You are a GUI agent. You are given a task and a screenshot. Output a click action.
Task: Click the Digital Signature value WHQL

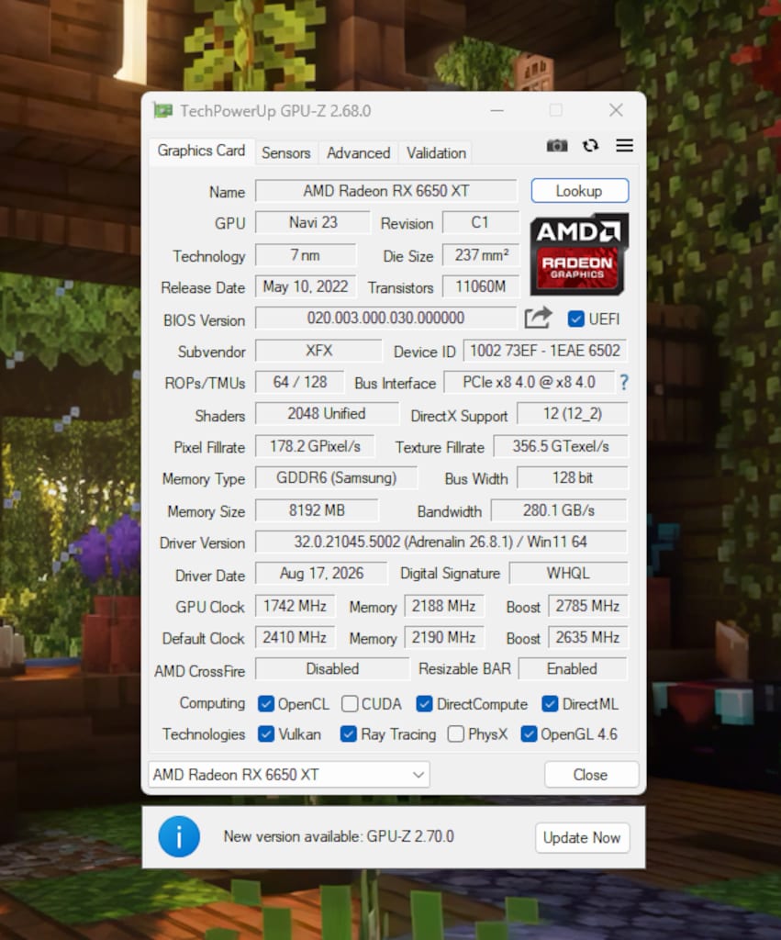pos(568,573)
